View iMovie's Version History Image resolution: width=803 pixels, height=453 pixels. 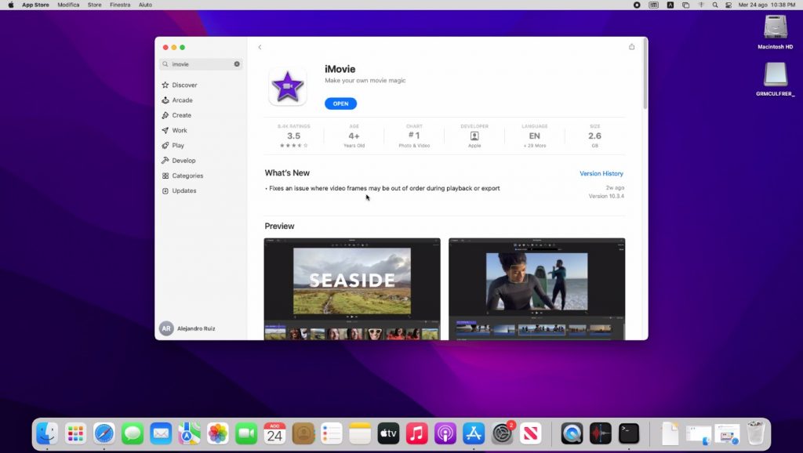pos(601,173)
